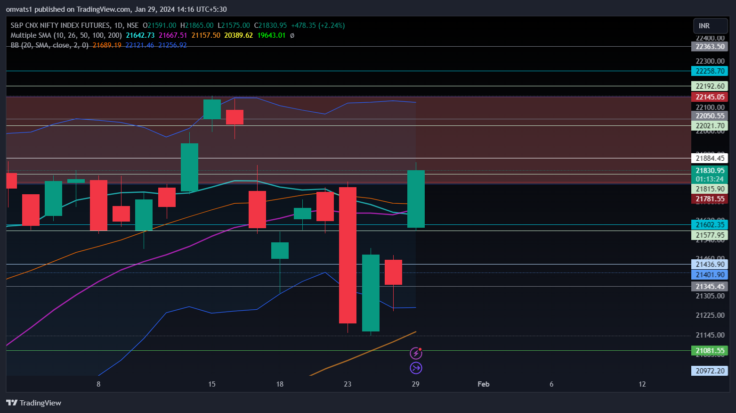Click the green SMA value 19643.01
736x413 pixels.
coord(271,35)
